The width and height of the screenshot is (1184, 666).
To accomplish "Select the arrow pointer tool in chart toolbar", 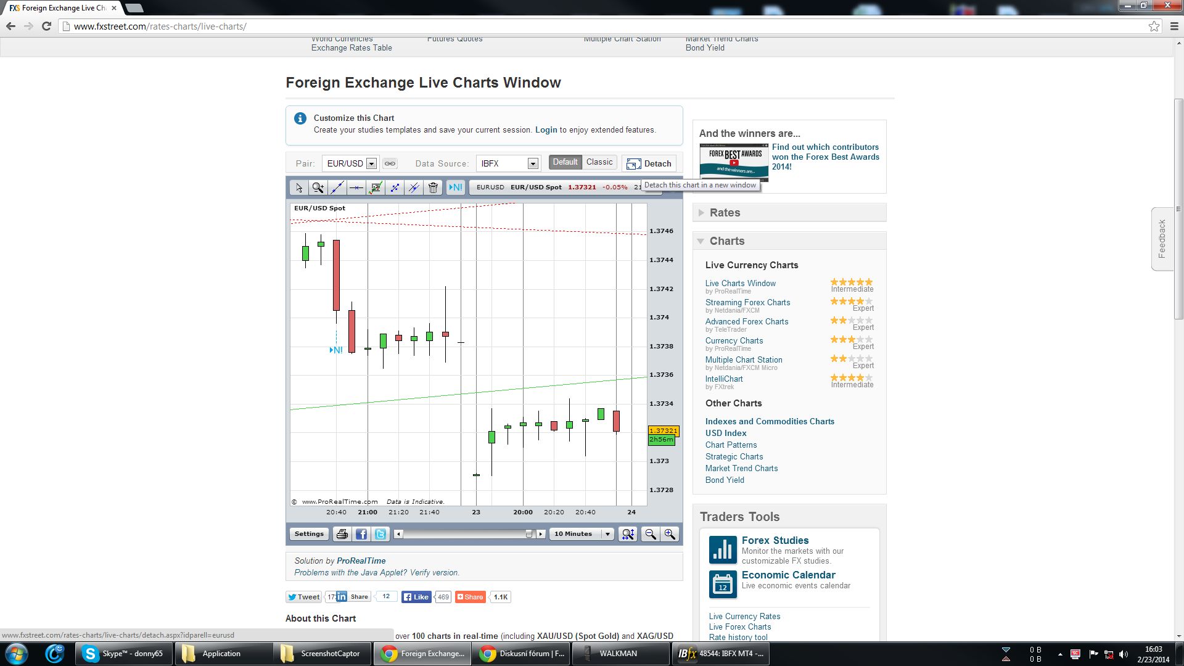I will 299,187.
